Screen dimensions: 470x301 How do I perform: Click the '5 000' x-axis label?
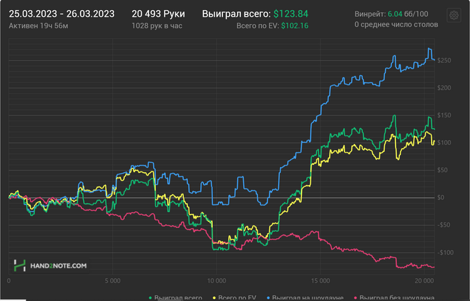tap(113, 281)
